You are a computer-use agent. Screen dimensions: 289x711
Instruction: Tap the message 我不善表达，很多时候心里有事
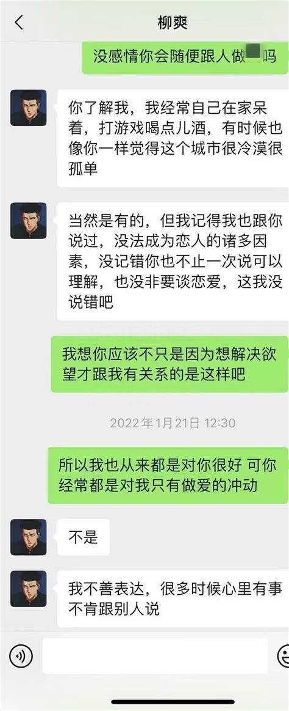coord(173,599)
